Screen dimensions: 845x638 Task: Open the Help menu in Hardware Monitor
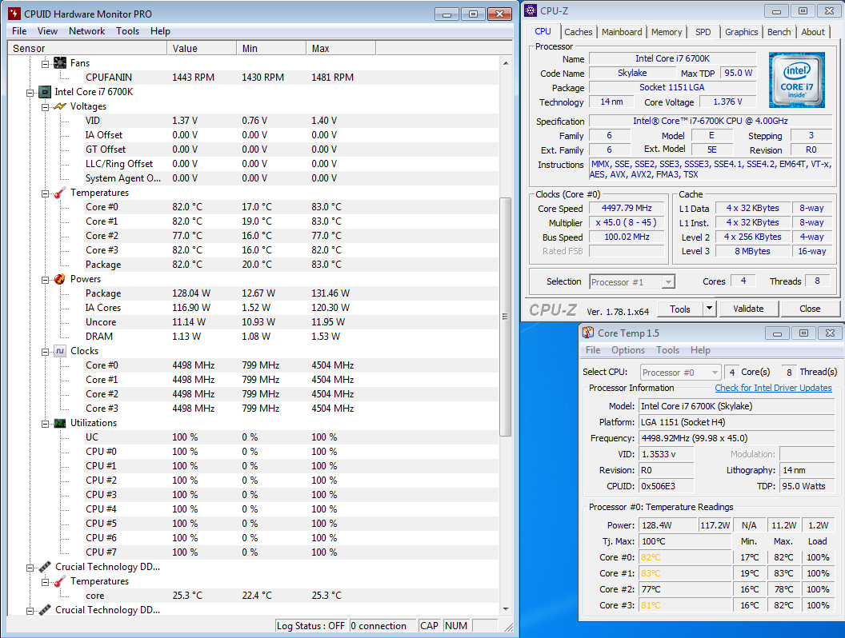(x=160, y=31)
